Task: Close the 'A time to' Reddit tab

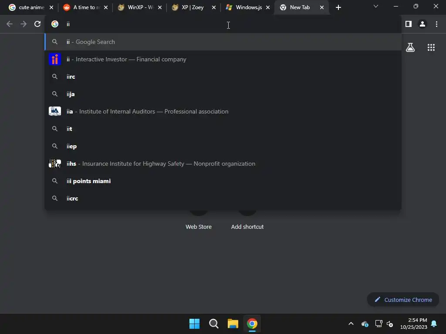Action: (x=106, y=8)
